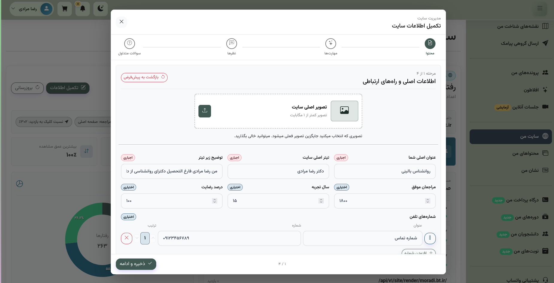Image resolution: width=554 pixels, height=283 pixels.
Task: Click the payment terminal icon
Action: (x=545, y=200)
